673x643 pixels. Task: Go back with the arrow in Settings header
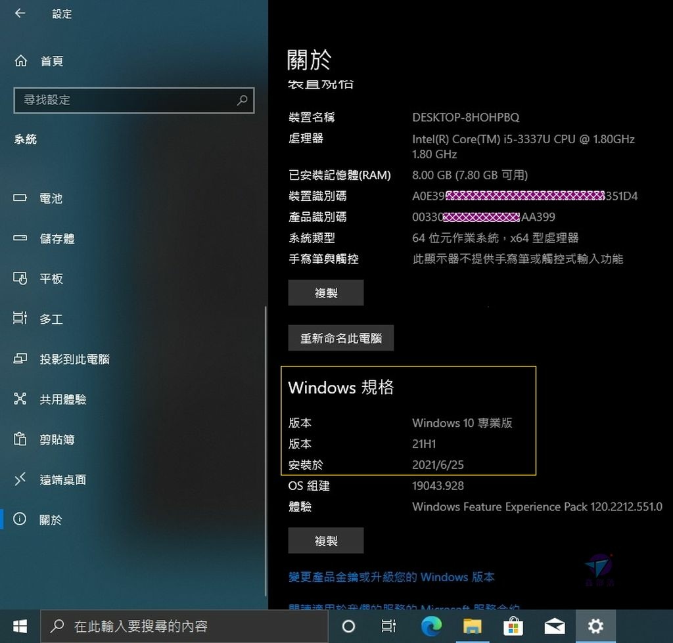(20, 13)
